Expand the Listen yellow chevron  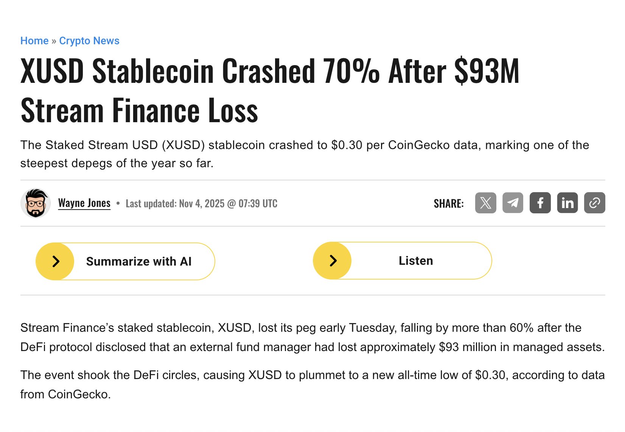333,261
